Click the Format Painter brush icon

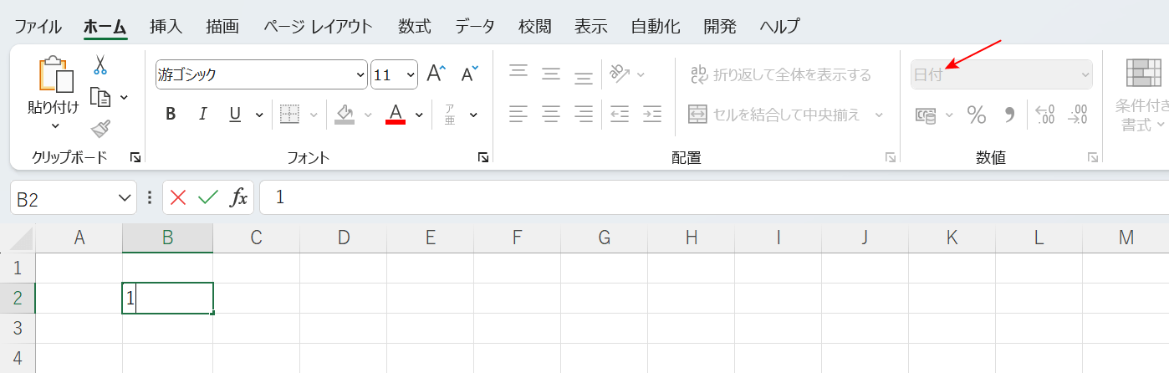100,129
